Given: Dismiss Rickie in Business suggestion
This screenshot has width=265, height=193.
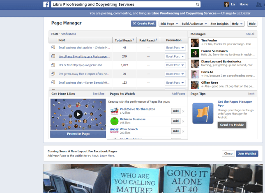Looking at the screenshot, I should coord(183,122).
